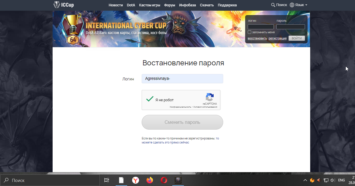Viewport: 355px width, 186px height.
Task: Open system volume tray icon
Action: click(332, 180)
